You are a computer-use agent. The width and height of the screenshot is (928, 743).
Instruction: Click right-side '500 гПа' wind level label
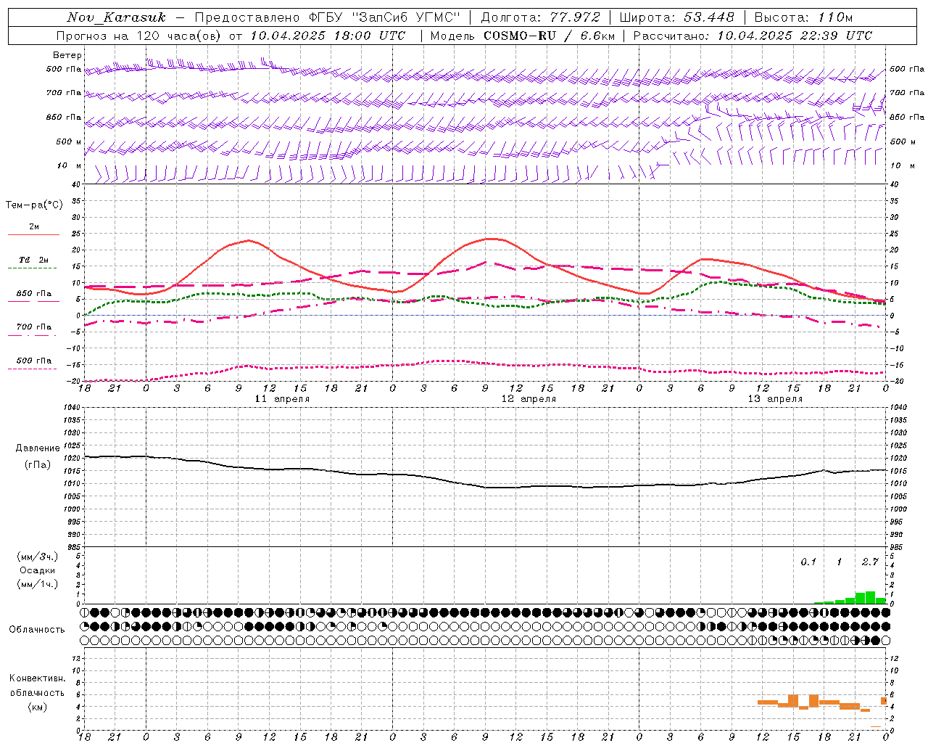907,69
